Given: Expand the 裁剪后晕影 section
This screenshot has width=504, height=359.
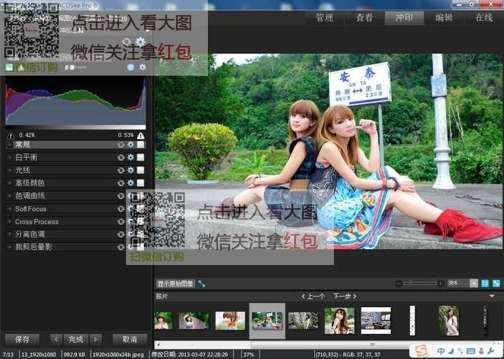Looking at the screenshot, I should (x=9, y=247).
